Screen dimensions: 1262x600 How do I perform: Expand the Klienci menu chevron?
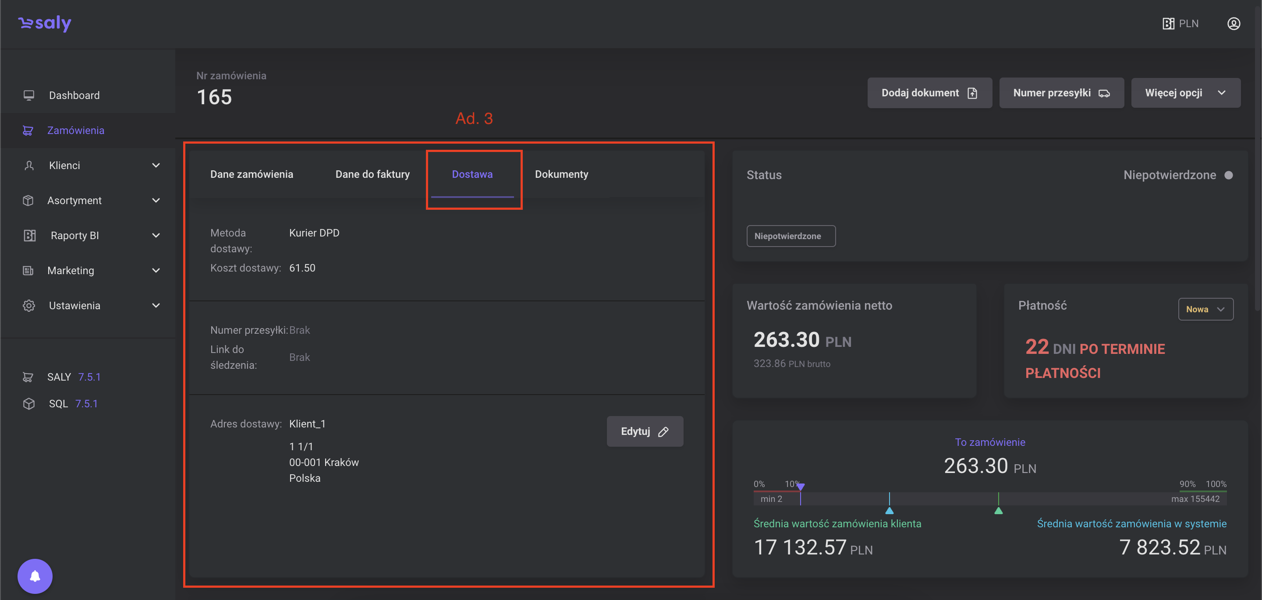[156, 166]
